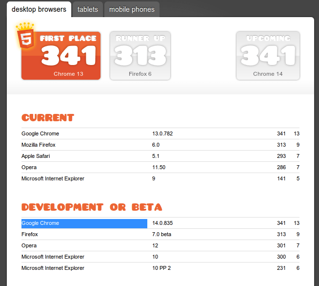Click score 300 for Internet Explorer 10
Viewport: 319px width, 286px height.
tap(281, 257)
